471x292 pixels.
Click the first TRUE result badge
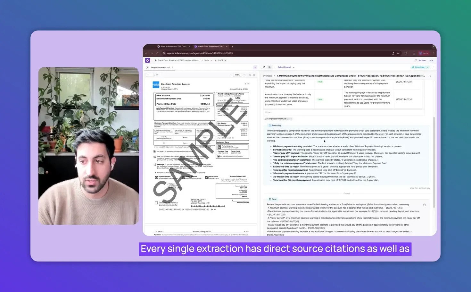[x=320, y=82]
